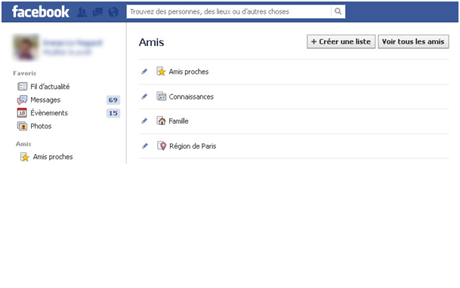This screenshot has height=288, width=460.
Task: Open friend requests icon in header
Action: [82, 12]
